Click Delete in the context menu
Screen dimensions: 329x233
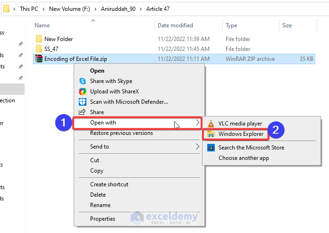pos(98,195)
